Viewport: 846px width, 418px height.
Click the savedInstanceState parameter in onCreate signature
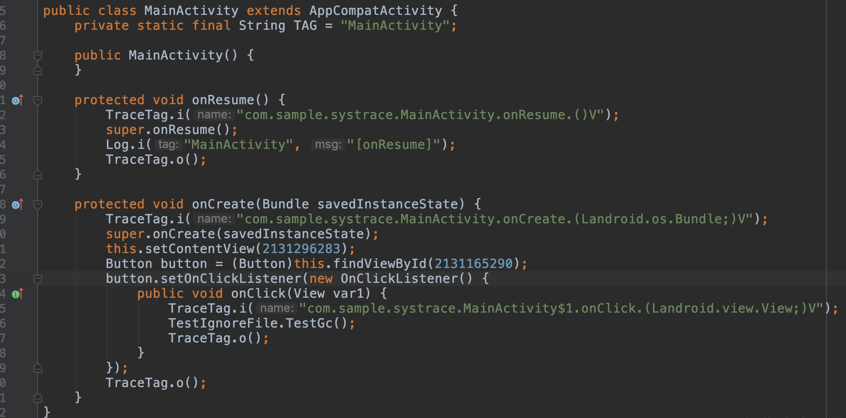(x=387, y=204)
